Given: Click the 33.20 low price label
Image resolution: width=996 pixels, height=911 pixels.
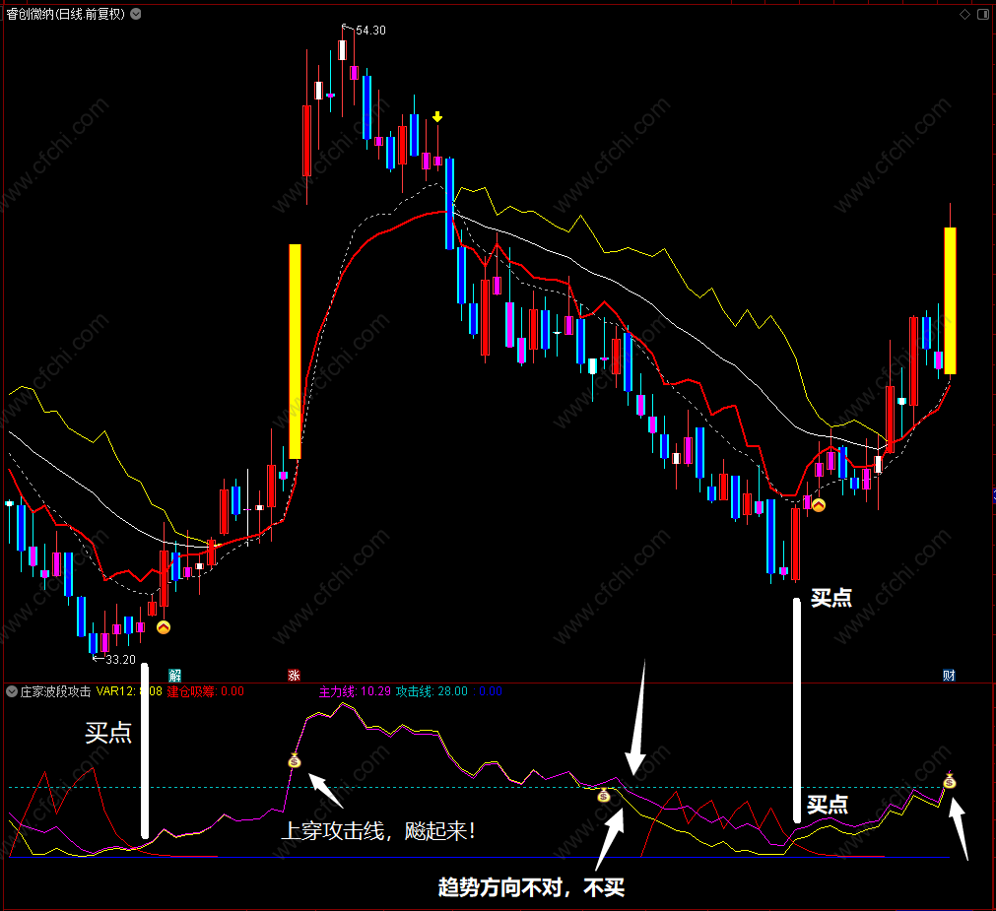Looking at the screenshot, I should (x=120, y=660).
